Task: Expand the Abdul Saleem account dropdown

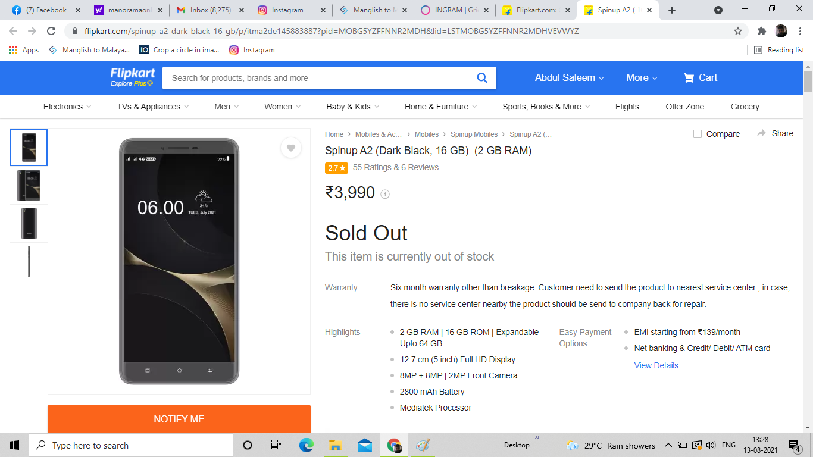Action: (x=569, y=78)
